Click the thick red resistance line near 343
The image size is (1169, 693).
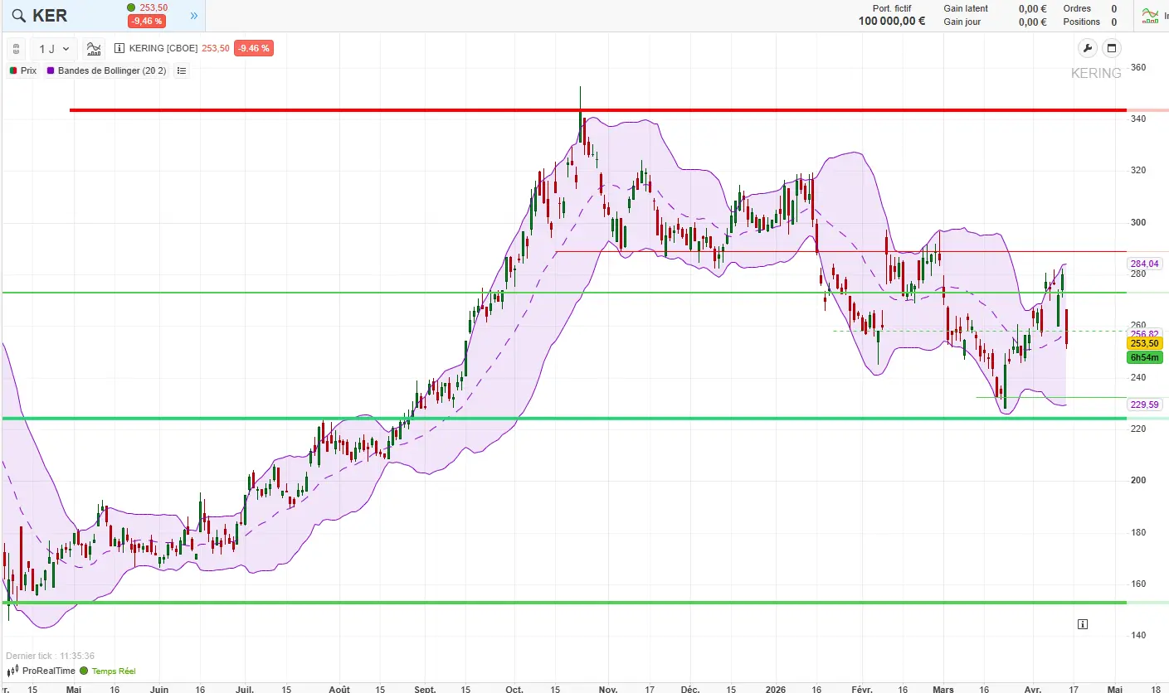point(598,109)
